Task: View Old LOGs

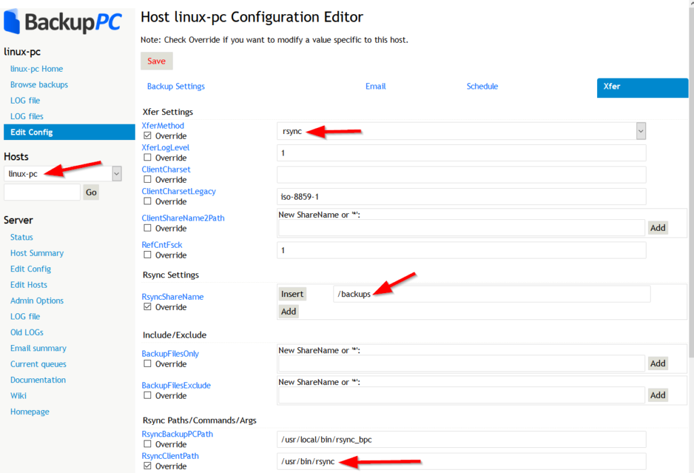Action: tap(26, 332)
